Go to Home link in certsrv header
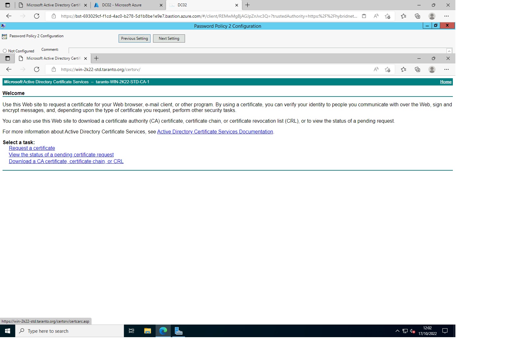The width and height of the screenshot is (518, 340). tap(446, 82)
